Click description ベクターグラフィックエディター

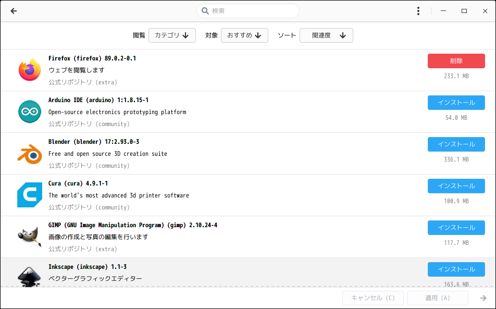(x=95, y=279)
